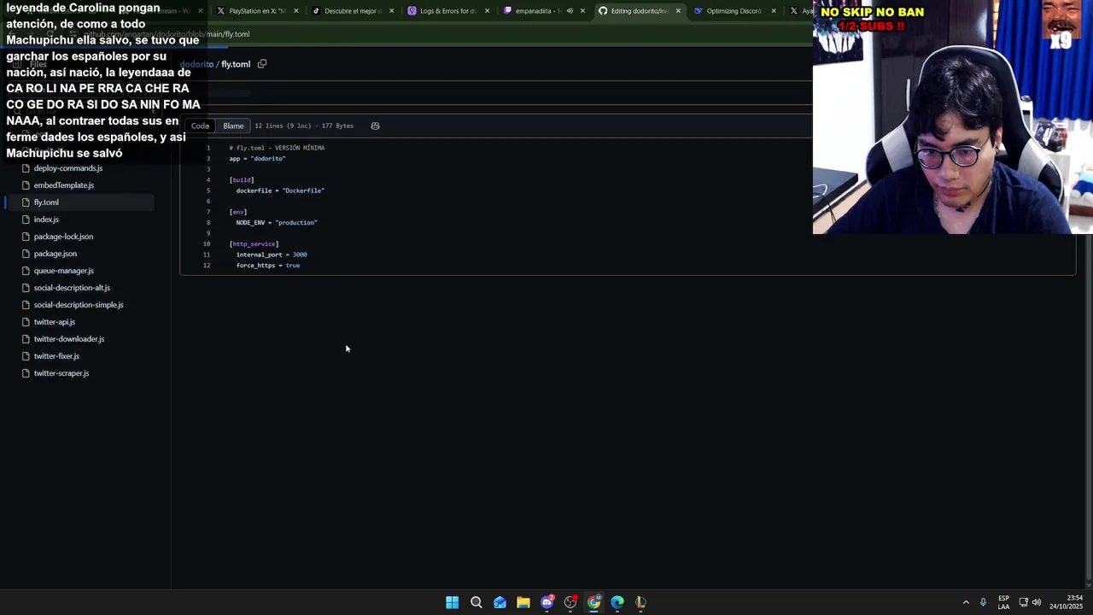
Task: Click line number 12 in code
Action: point(206,266)
